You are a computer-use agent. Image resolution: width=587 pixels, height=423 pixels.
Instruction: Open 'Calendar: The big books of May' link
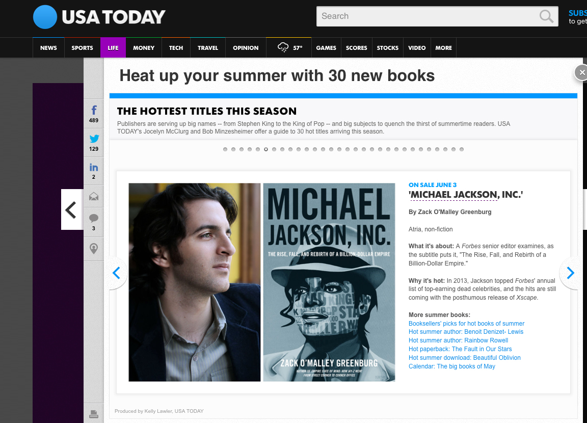(x=451, y=366)
